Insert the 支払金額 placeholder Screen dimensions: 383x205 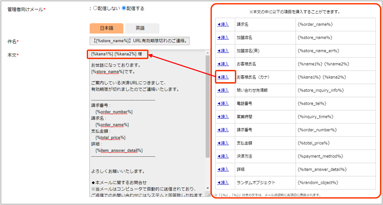(223, 143)
